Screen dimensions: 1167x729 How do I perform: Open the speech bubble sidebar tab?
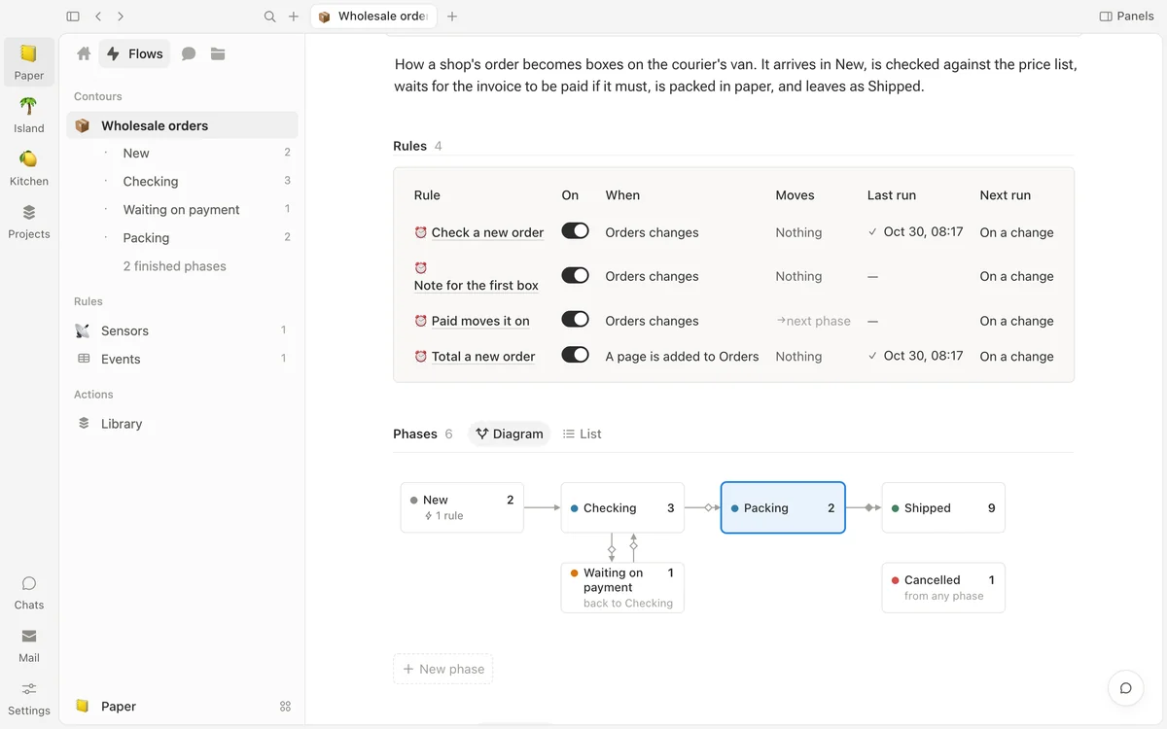click(x=189, y=54)
